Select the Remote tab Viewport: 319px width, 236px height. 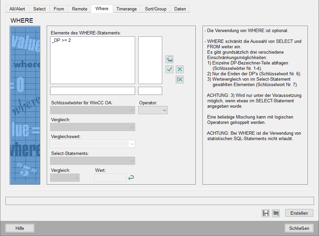(80, 9)
